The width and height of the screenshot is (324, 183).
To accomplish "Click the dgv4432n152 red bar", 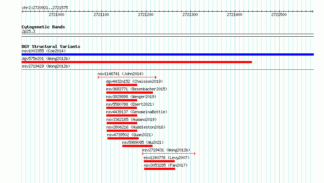I will pos(122,85).
